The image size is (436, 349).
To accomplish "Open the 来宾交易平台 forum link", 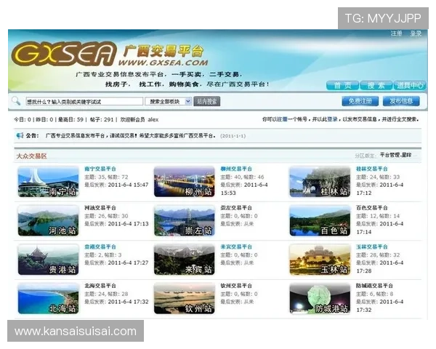I will click(236, 246).
